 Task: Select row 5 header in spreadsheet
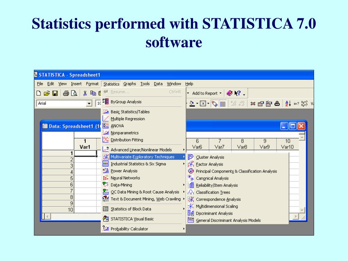[x=58, y=178]
